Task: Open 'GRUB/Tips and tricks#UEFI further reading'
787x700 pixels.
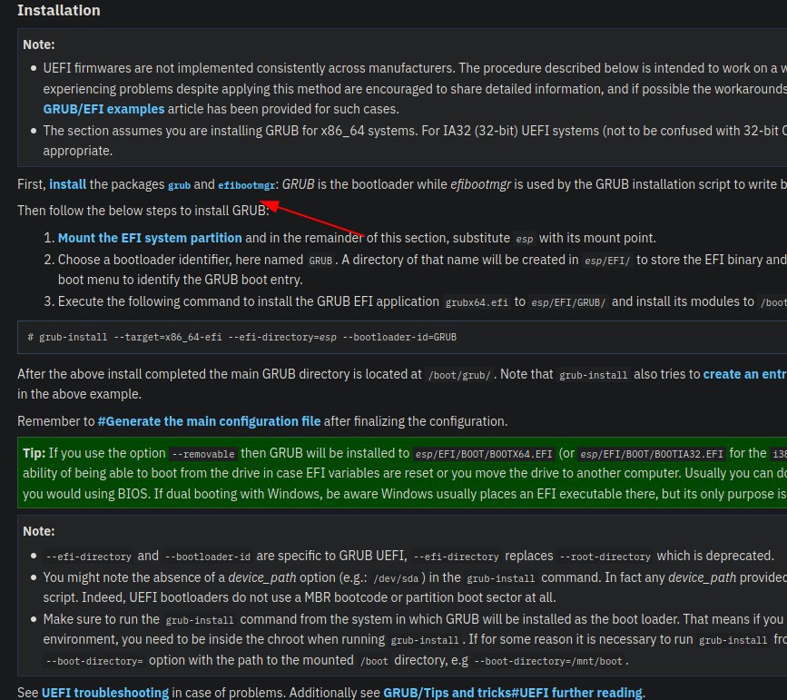Action: pos(513,693)
